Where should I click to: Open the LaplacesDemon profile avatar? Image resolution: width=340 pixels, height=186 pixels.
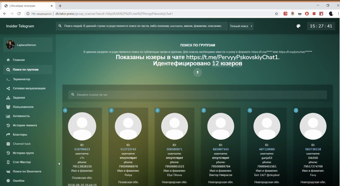point(10,45)
